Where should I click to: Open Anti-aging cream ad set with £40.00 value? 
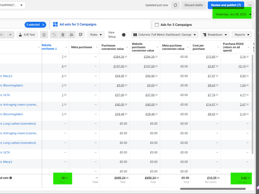[x=19, y=105]
